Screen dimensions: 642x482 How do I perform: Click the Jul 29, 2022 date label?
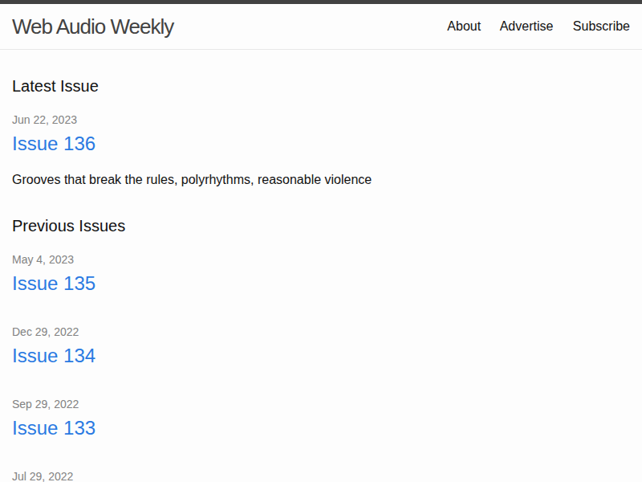coord(42,476)
